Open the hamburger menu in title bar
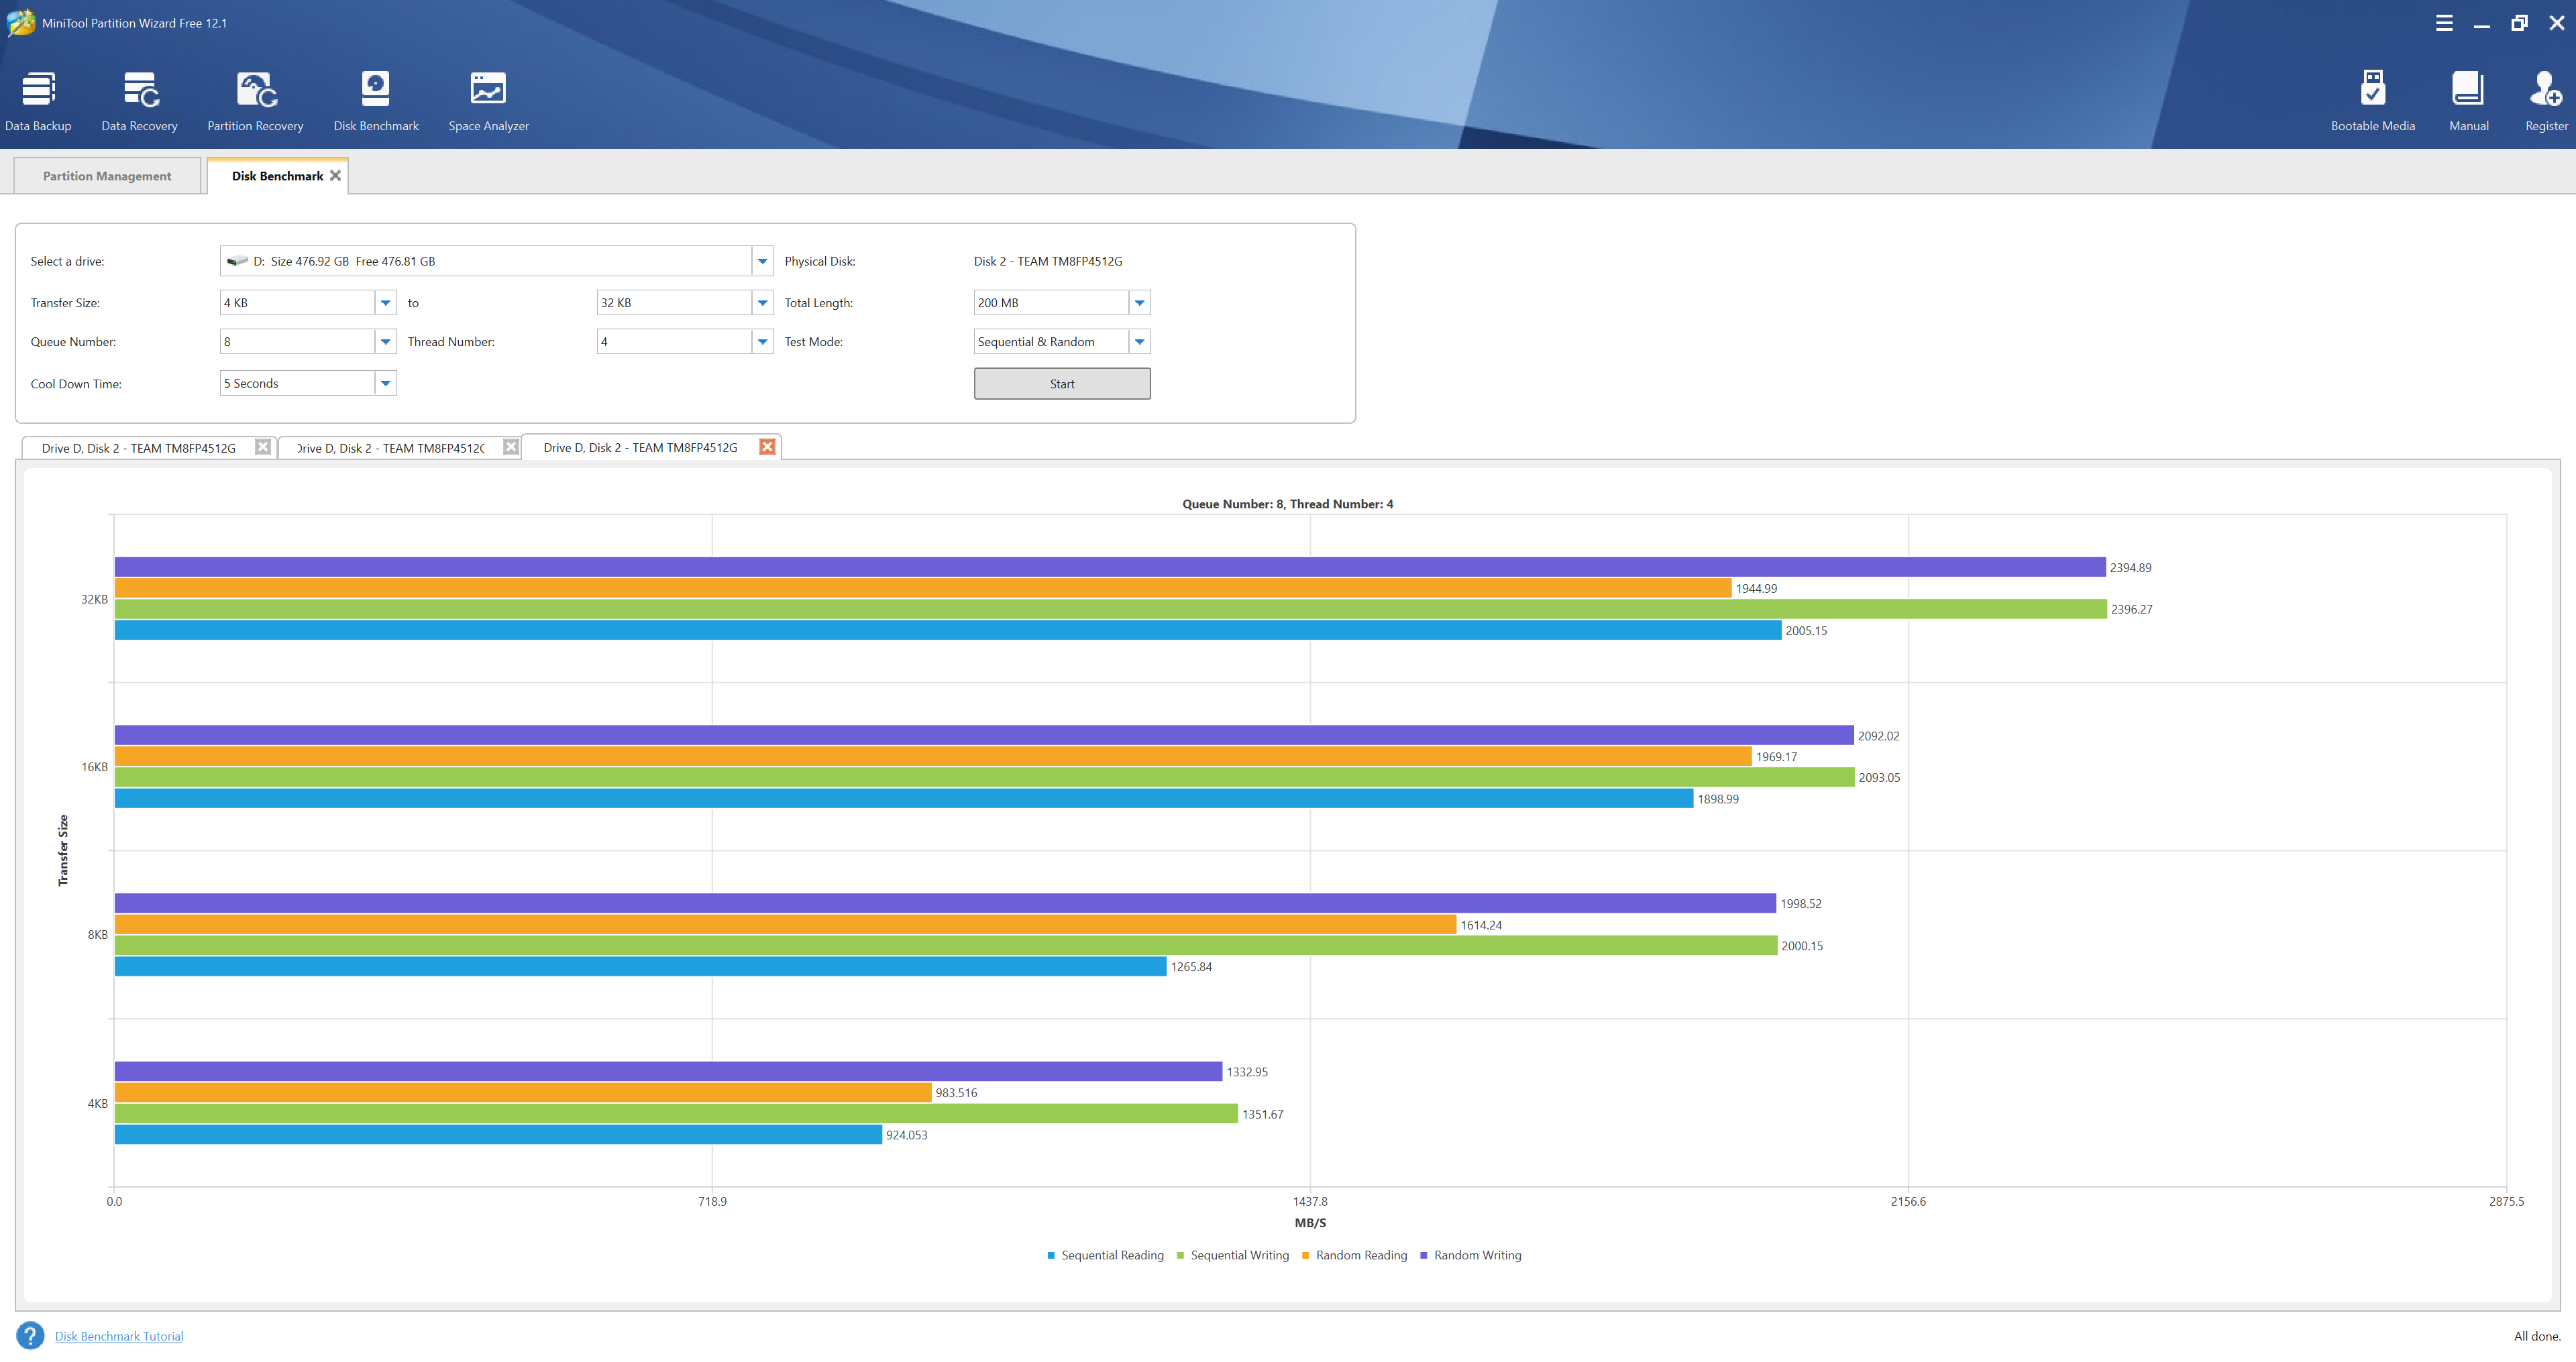The width and height of the screenshot is (2576, 1362). [x=2444, y=23]
